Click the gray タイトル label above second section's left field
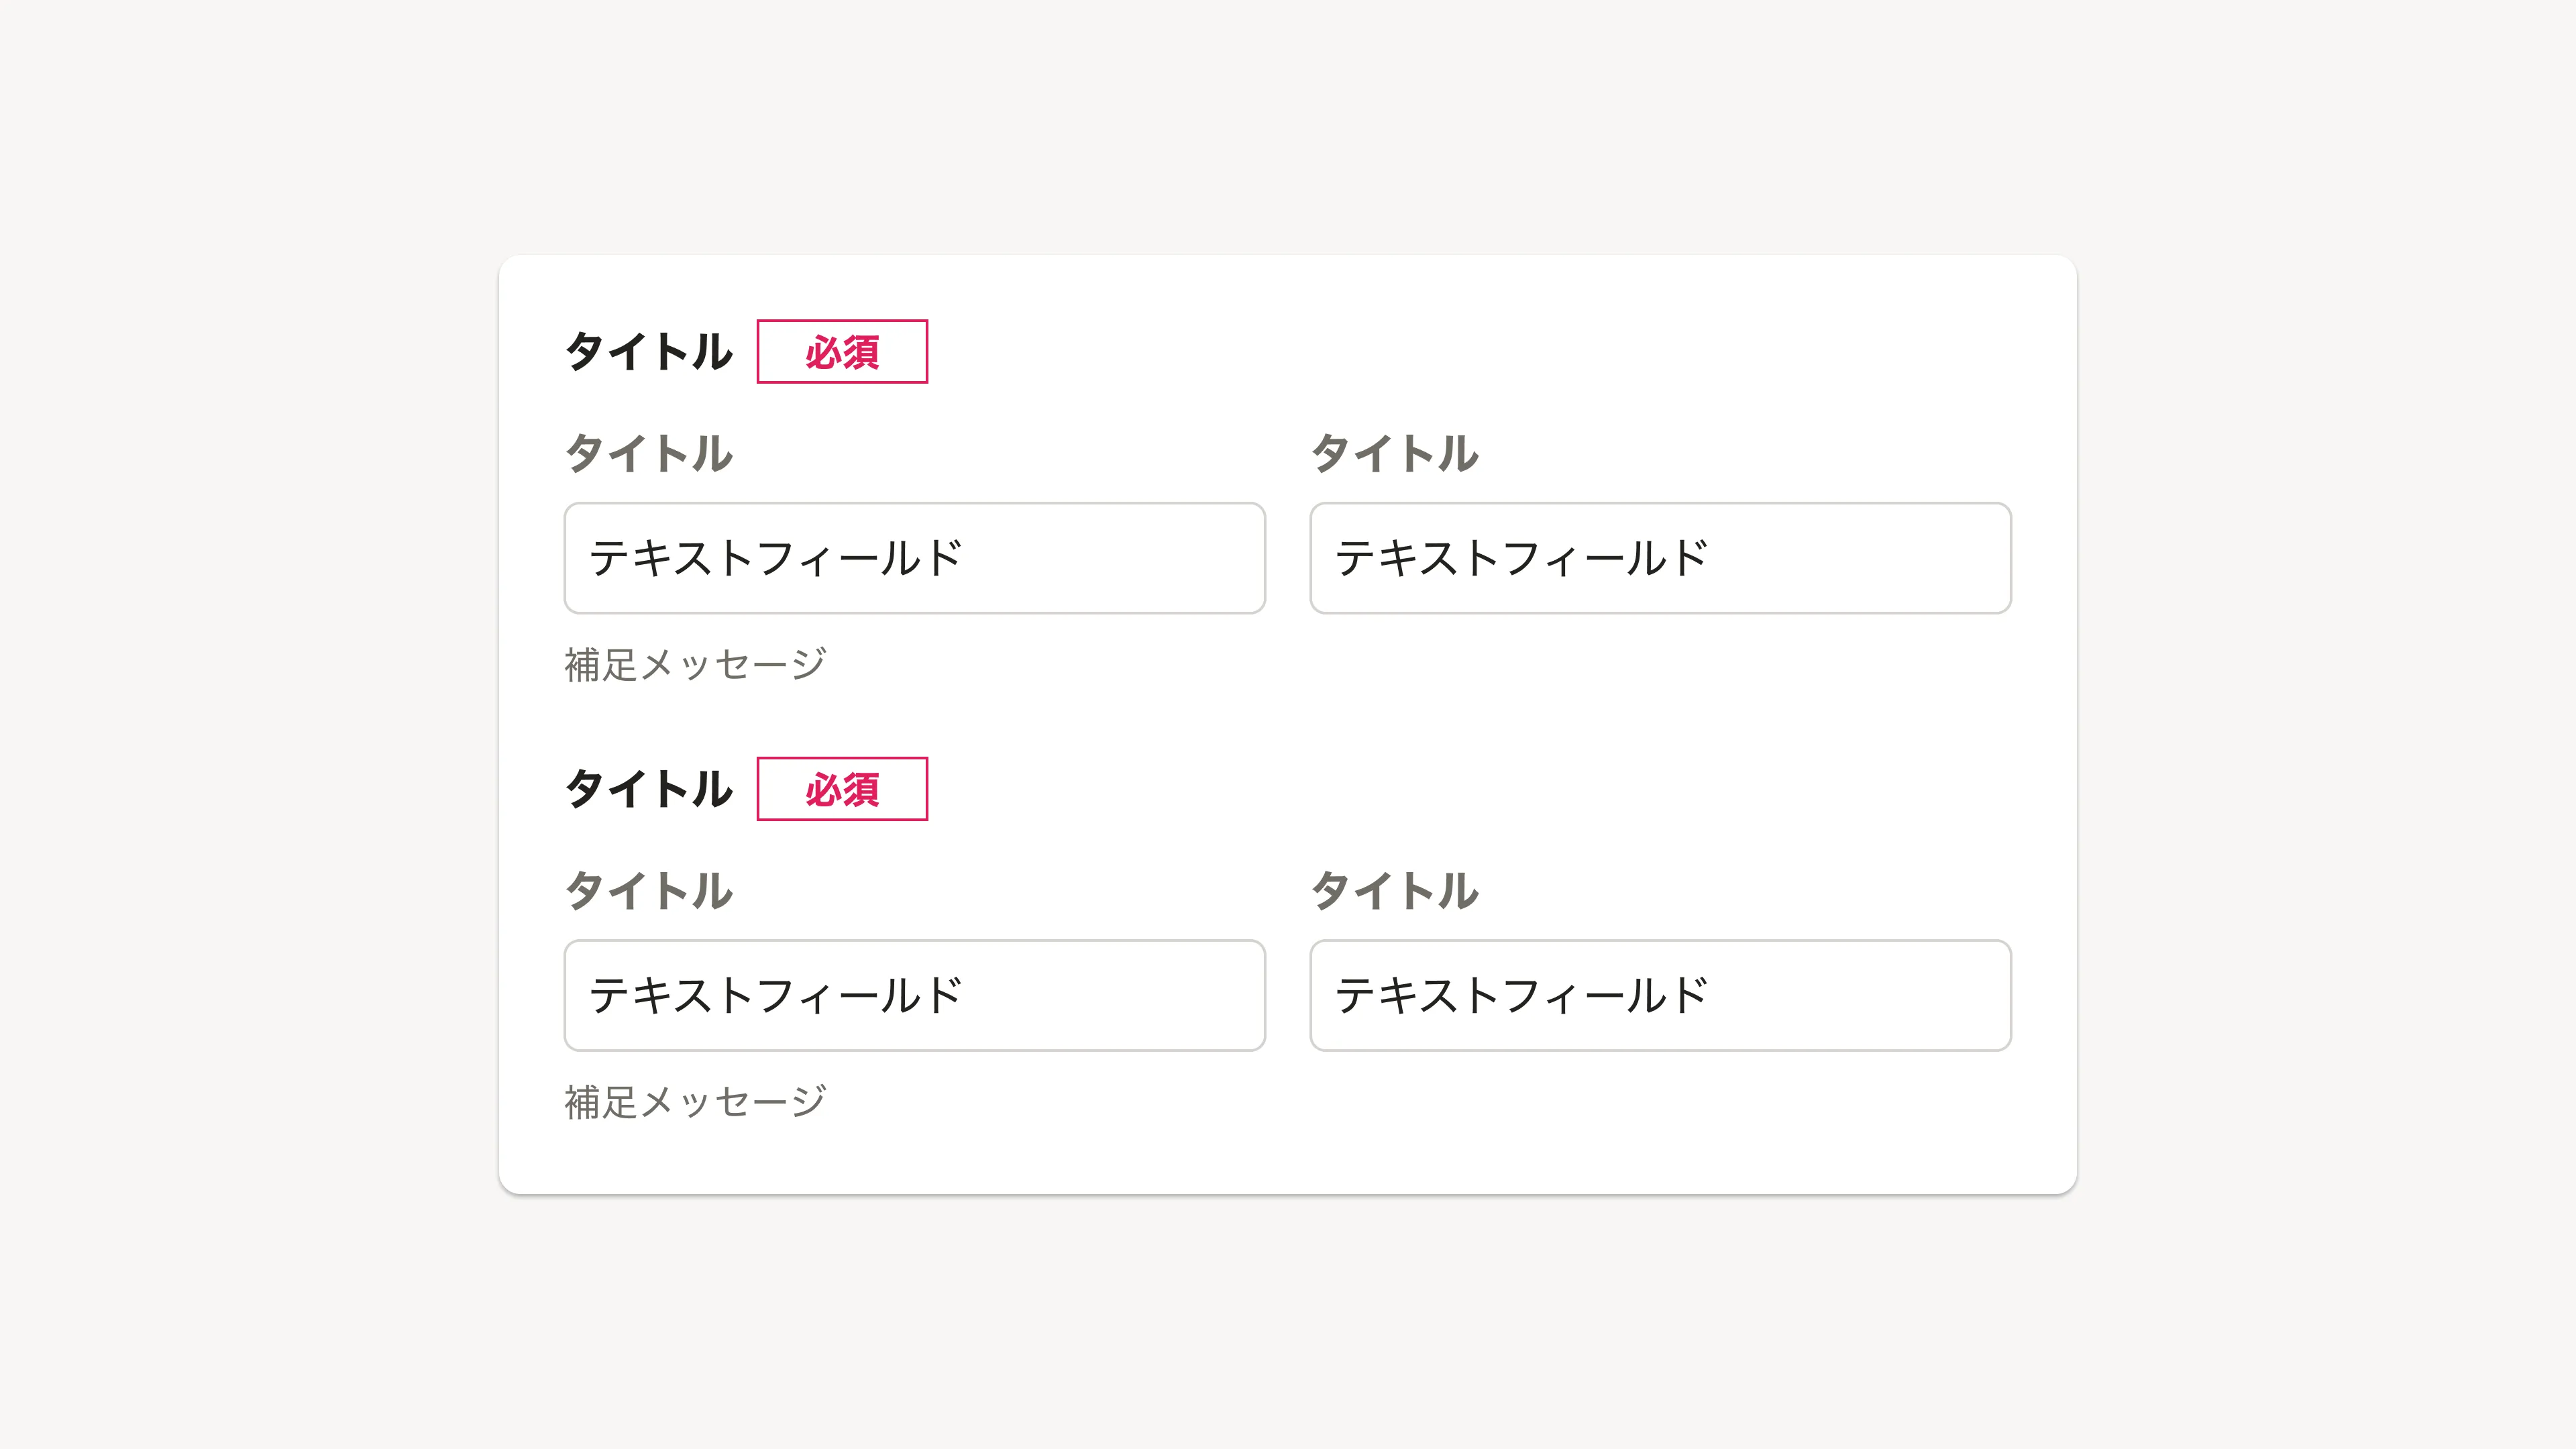 (x=648, y=890)
